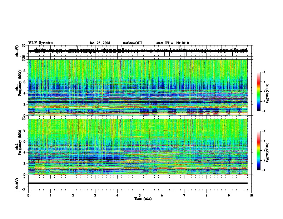Click time axis tick label "5"
This screenshot has width=283, height=219.
tap(140, 195)
